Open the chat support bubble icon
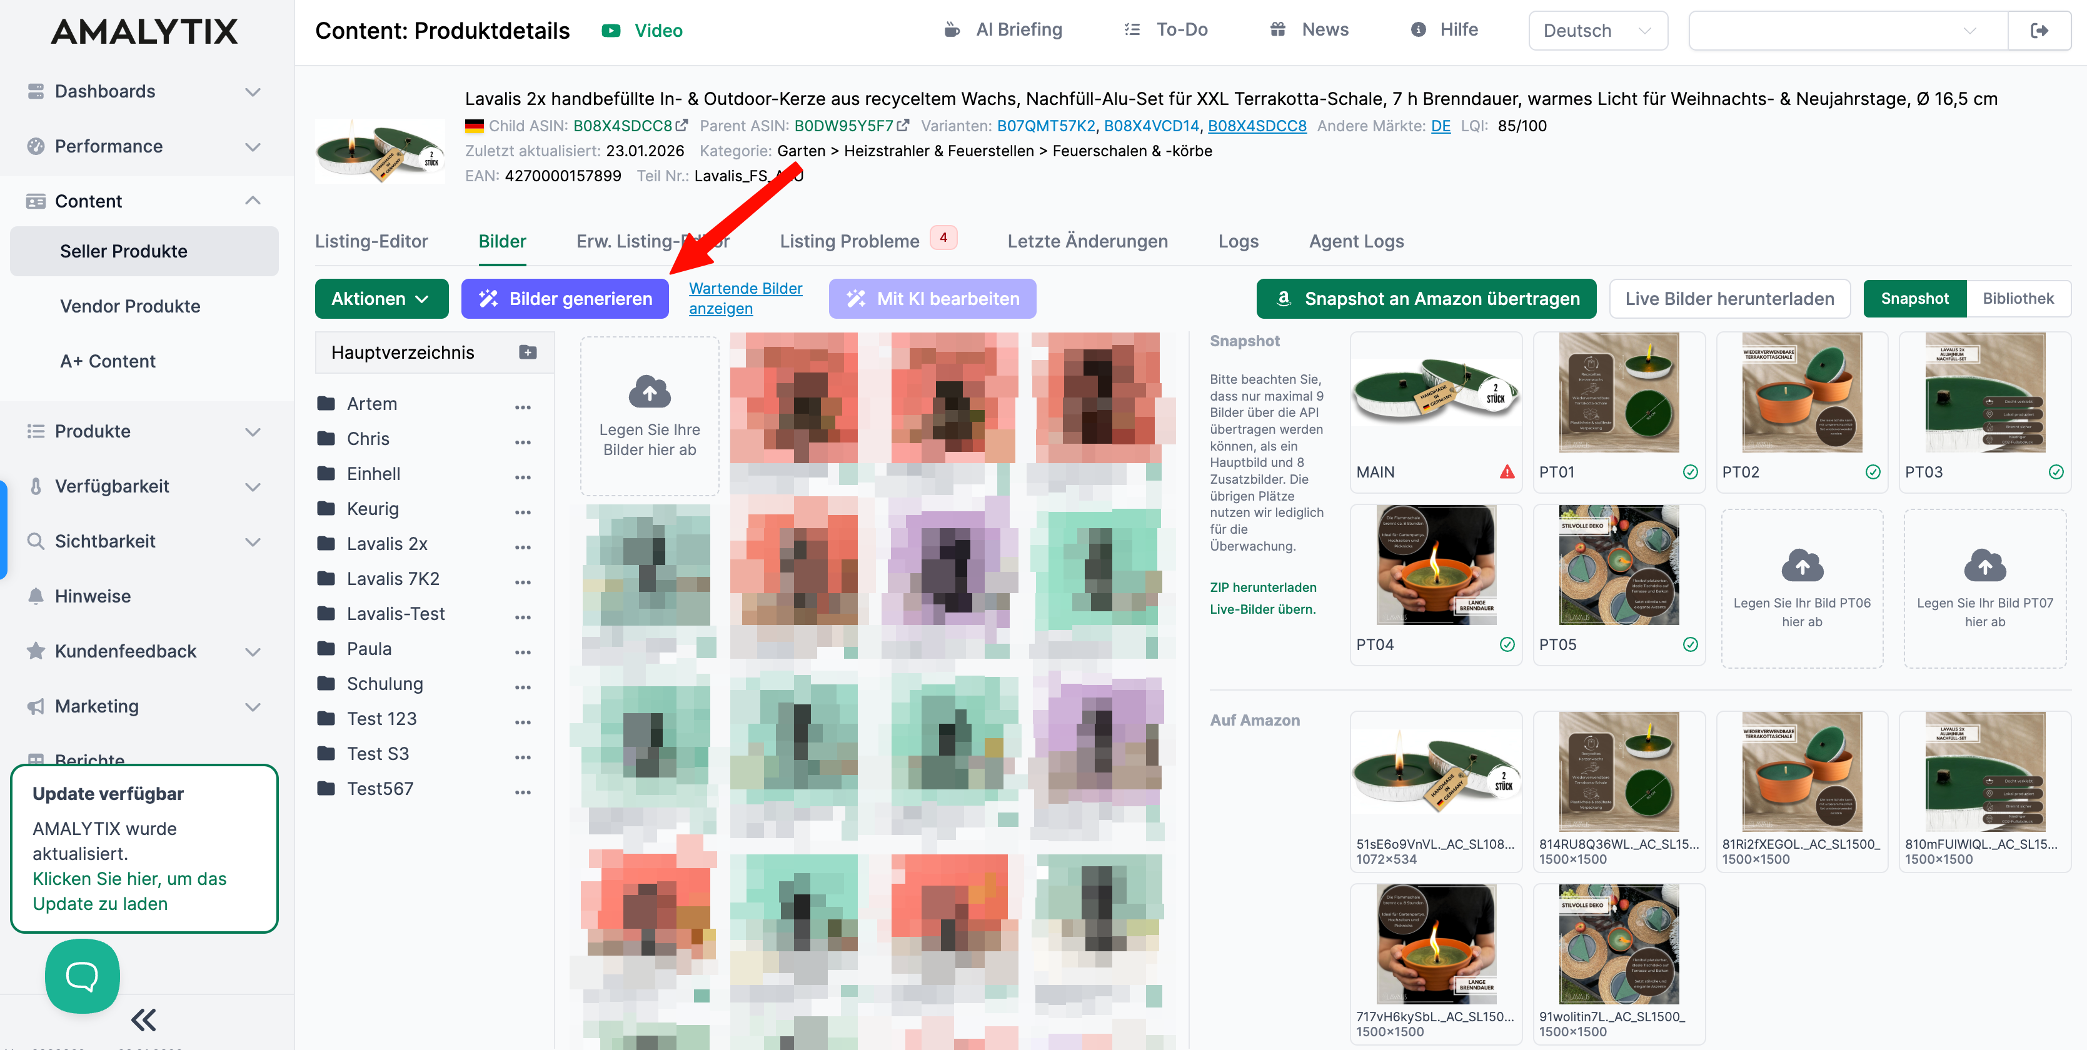 coord(81,976)
